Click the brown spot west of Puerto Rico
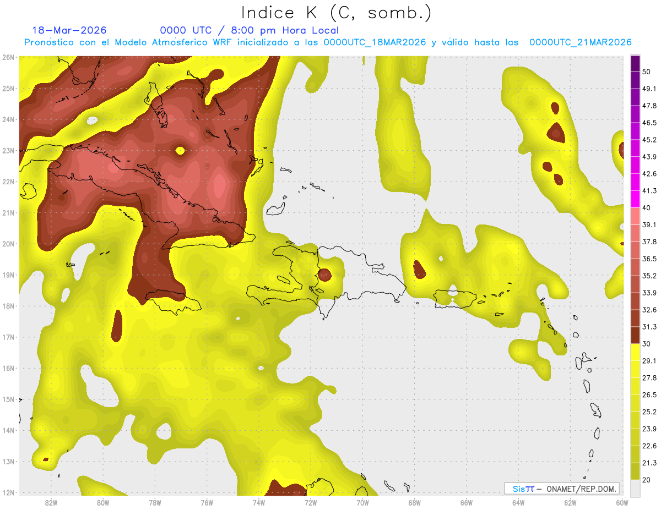This screenshot has width=661, height=510. (x=418, y=269)
